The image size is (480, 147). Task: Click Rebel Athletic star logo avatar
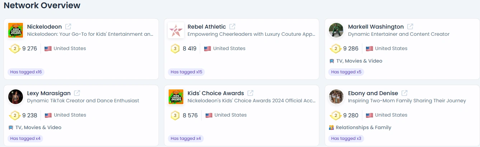[x=176, y=30]
